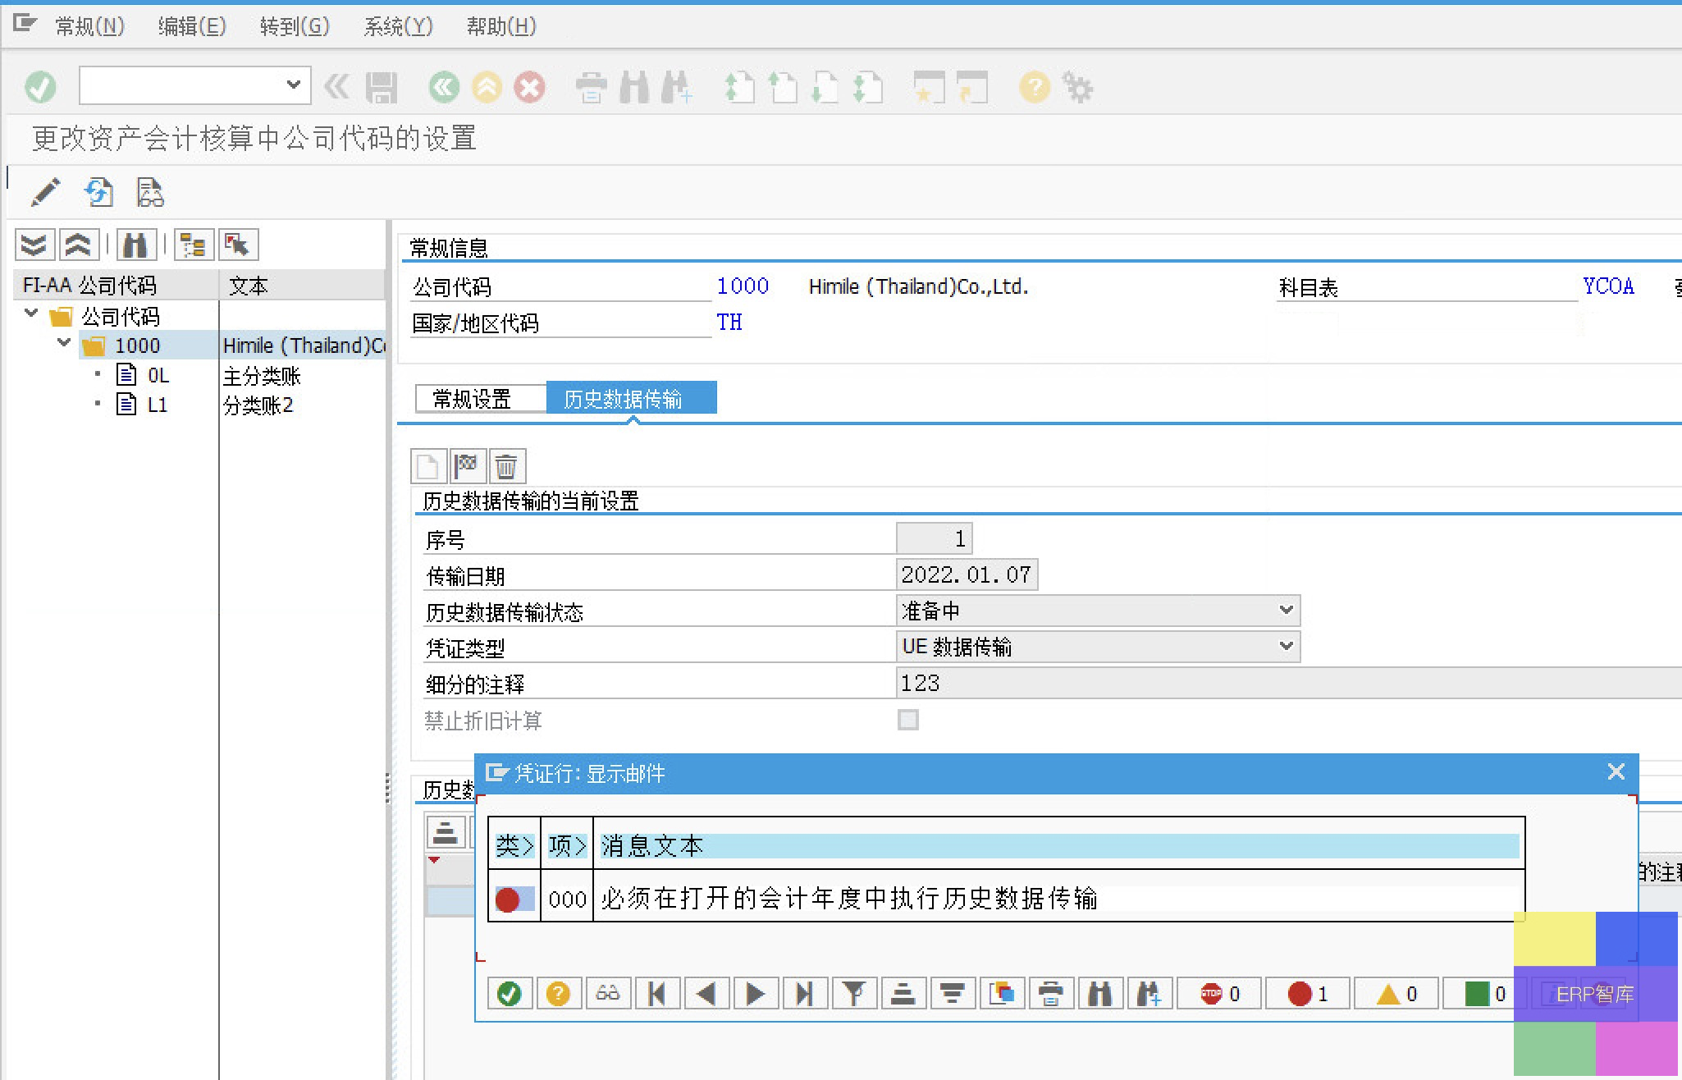Viewport: 1682px width, 1080px height.
Task: Click the YCOA chart of accounts value
Action: coord(1608,286)
